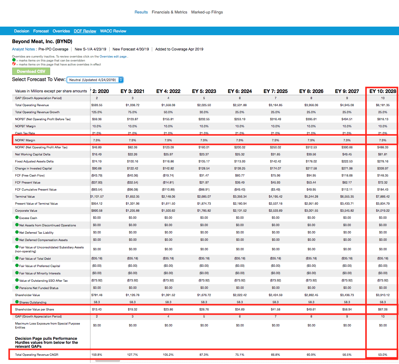Open the New S-1/A 4/23/19 note
Viewport: 399px width, 364px height.
tap(90, 49)
